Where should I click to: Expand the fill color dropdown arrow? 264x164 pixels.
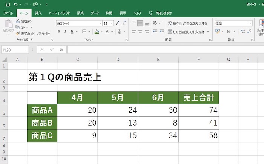101,32
